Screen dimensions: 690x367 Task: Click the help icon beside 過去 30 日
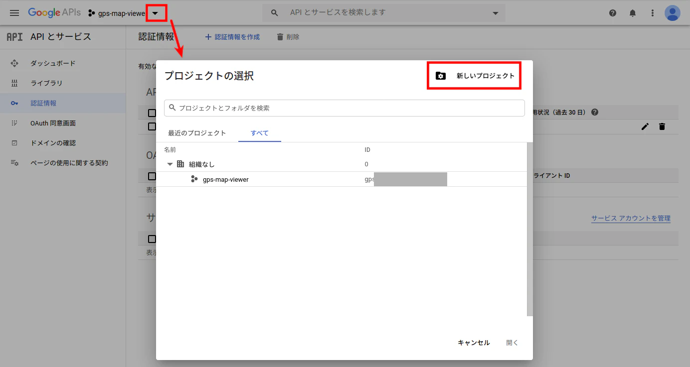[x=595, y=113]
